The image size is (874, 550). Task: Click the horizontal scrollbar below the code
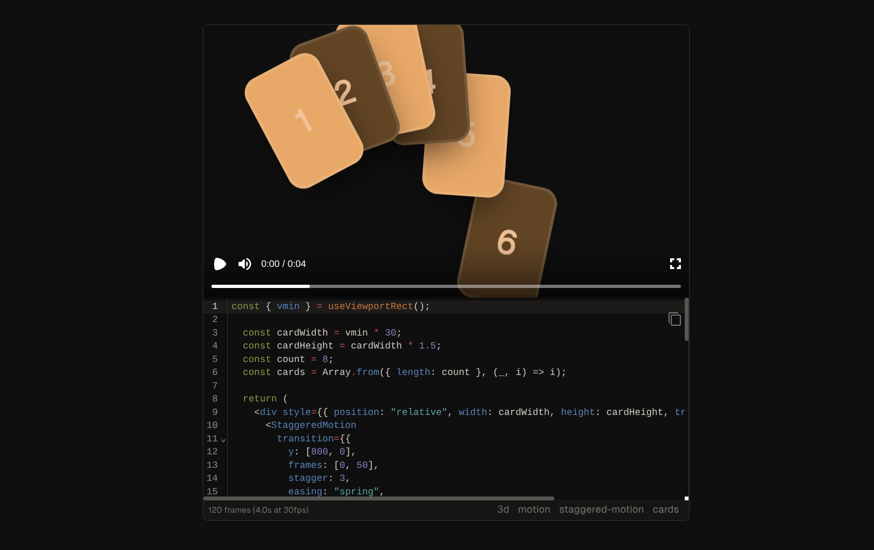[379, 499]
